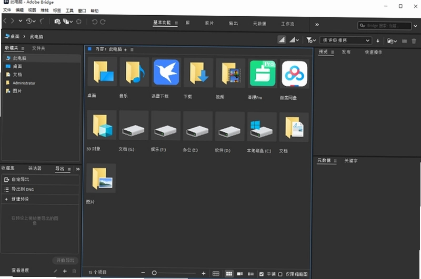Screen dimensions: 421x279
Task: Expand more workspaces double chevron
Action: [x=317, y=24]
